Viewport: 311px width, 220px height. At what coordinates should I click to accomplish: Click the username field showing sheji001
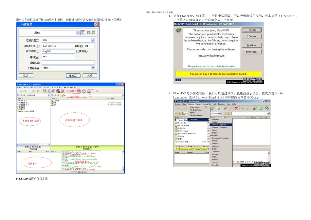pos(58,51)
